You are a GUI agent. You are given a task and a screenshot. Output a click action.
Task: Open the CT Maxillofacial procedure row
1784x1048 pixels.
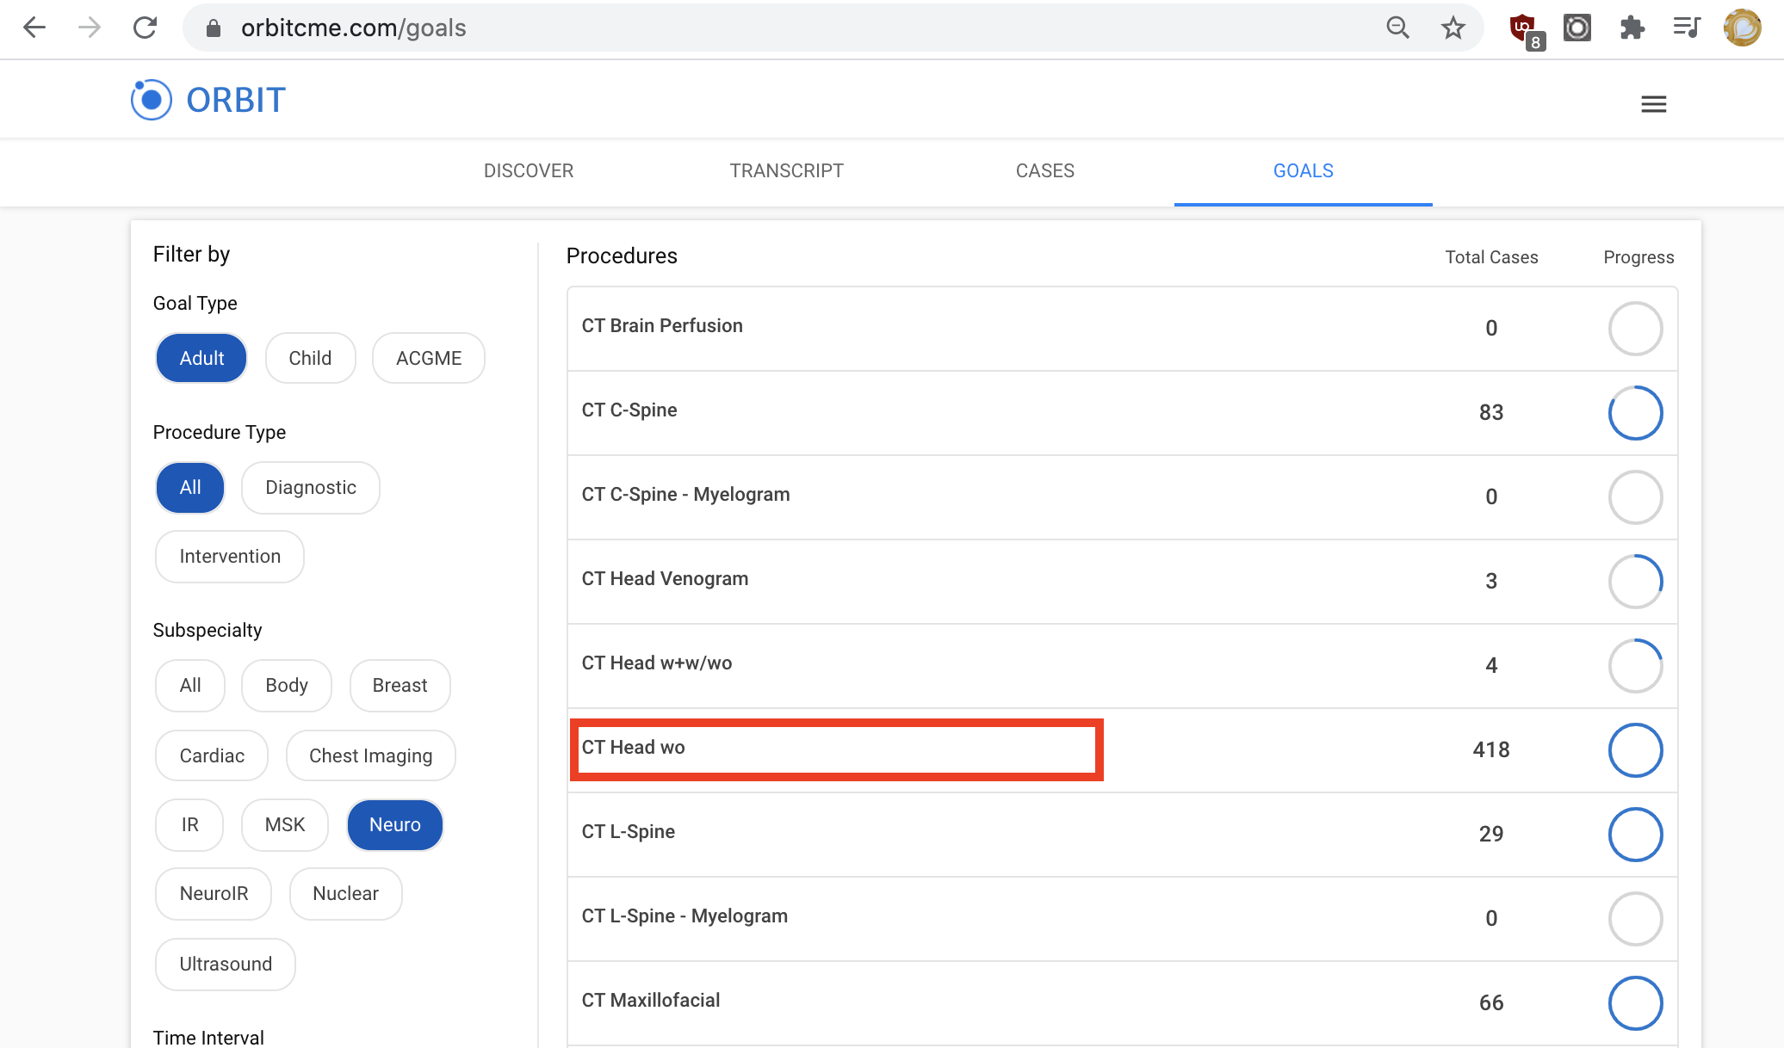point(1123,1003)
